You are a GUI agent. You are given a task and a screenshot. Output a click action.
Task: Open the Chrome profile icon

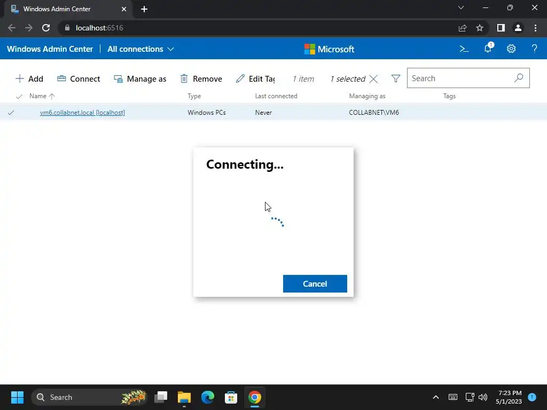click(518, 28)
